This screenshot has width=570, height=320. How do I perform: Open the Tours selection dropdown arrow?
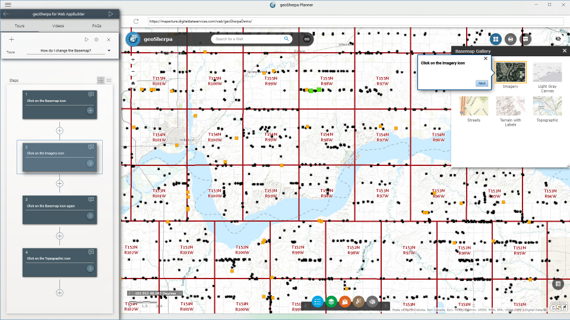pyautogui.click(x=109, y=51)
